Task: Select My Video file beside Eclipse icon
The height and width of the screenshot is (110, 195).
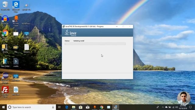Action: click(16, 78)
